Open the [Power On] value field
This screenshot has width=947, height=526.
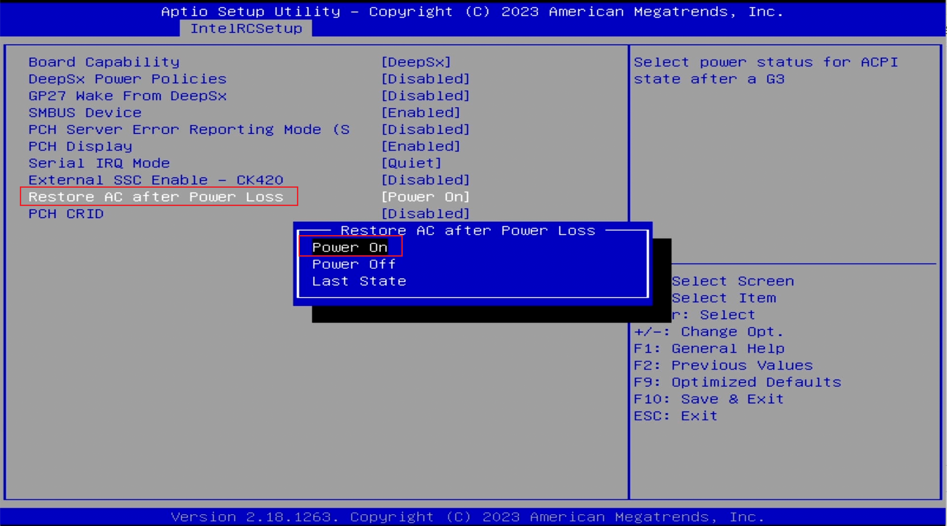(x=425, y=197)
